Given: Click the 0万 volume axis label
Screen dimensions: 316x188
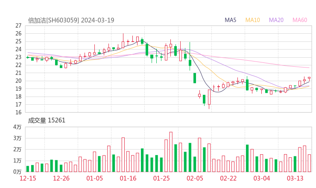Looking at the screenshot, I should 18,172.
